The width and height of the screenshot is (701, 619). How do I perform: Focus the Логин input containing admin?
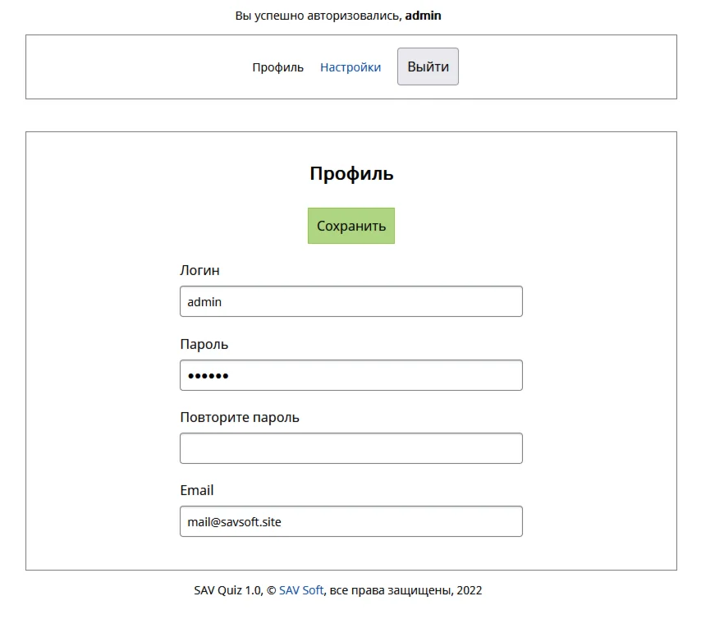click(x=351, y=301)
